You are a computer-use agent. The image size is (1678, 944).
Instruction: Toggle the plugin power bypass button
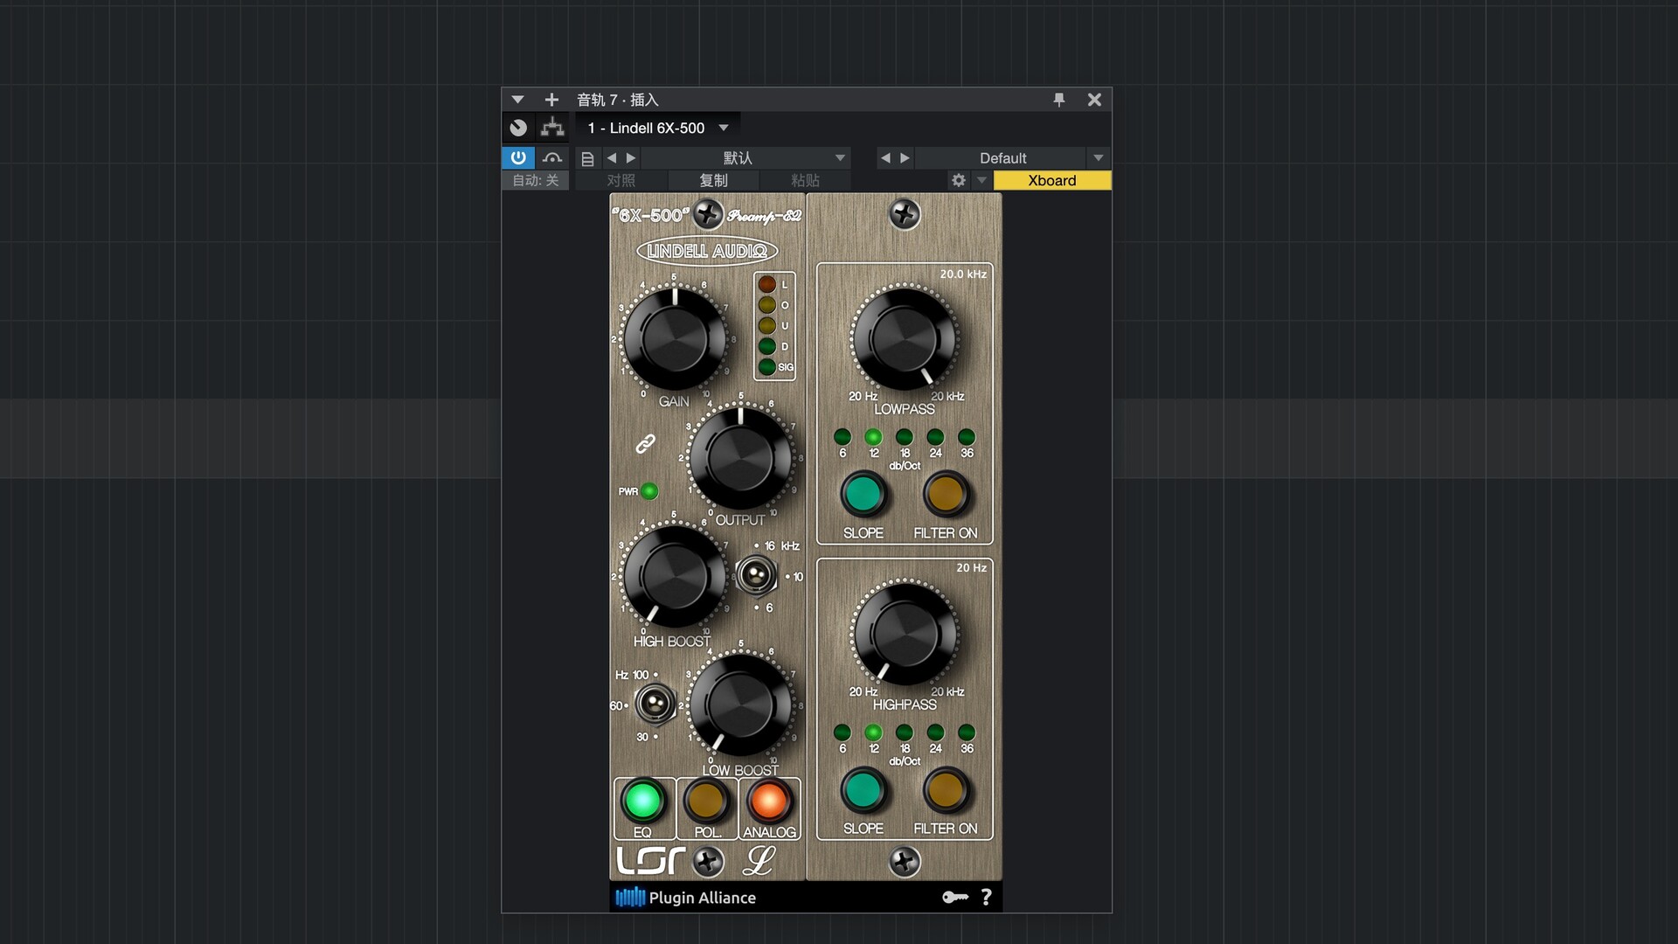518,157
